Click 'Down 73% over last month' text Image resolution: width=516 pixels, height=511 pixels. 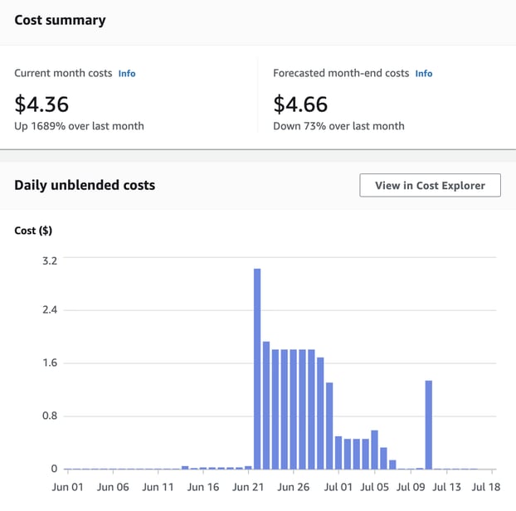(338, 126)
